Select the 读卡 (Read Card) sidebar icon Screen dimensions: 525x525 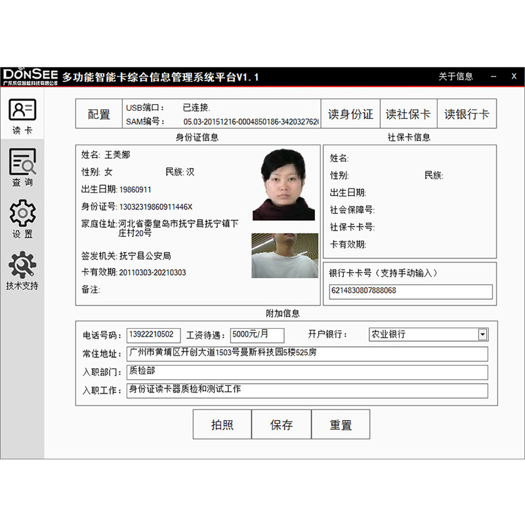coord(23,112)
